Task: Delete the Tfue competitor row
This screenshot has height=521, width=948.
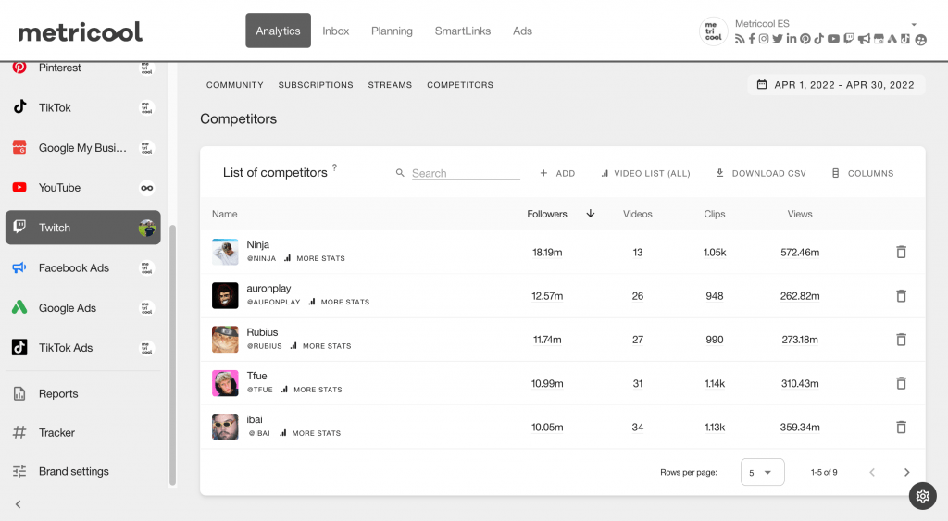Action: click(901, 383)
